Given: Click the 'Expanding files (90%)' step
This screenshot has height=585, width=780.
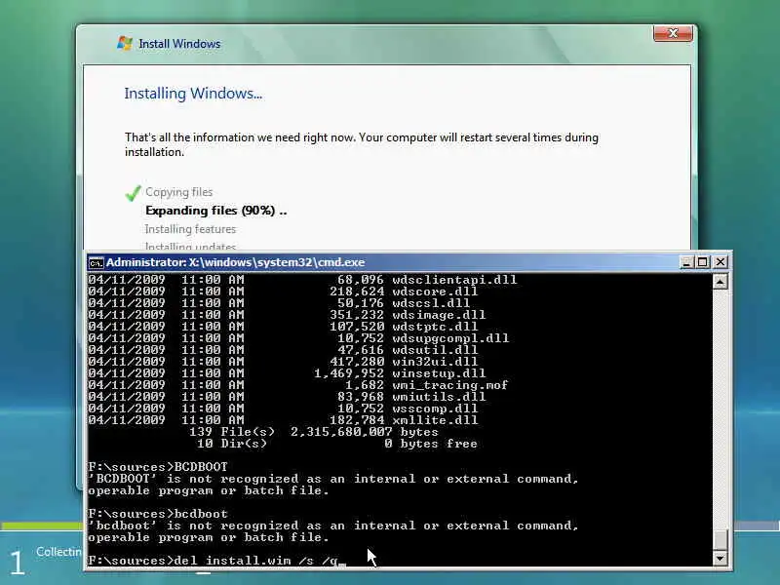Looking at the screenshot, I should 215,211.
